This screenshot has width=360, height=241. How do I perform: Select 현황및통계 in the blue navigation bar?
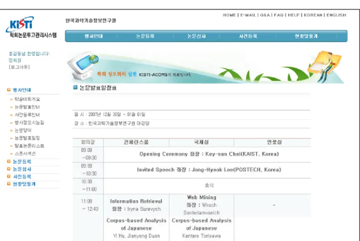tap(306, 36)
